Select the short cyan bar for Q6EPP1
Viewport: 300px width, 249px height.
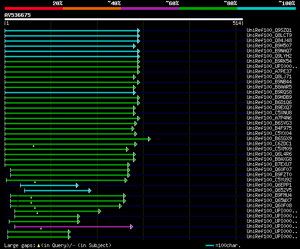[x=48, y=185]
